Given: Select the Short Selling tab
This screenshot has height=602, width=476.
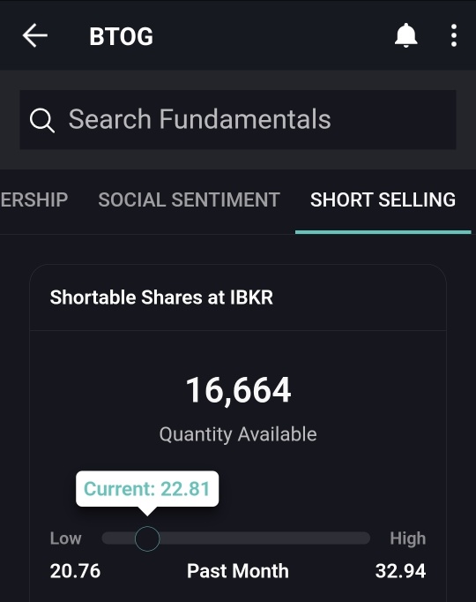Looking at the screenshot, I should (x=383, y=200).
